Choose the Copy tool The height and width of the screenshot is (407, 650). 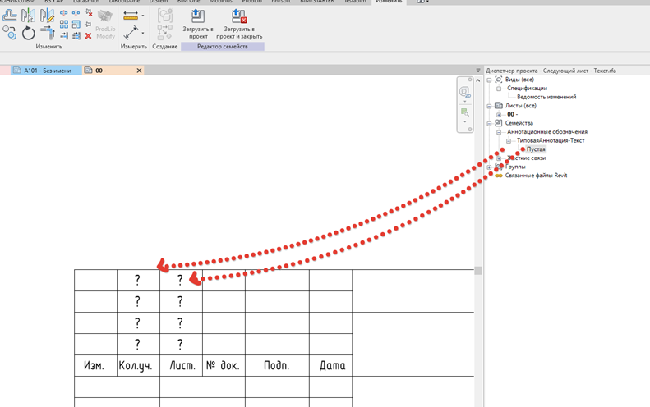[x=10, y=33]
